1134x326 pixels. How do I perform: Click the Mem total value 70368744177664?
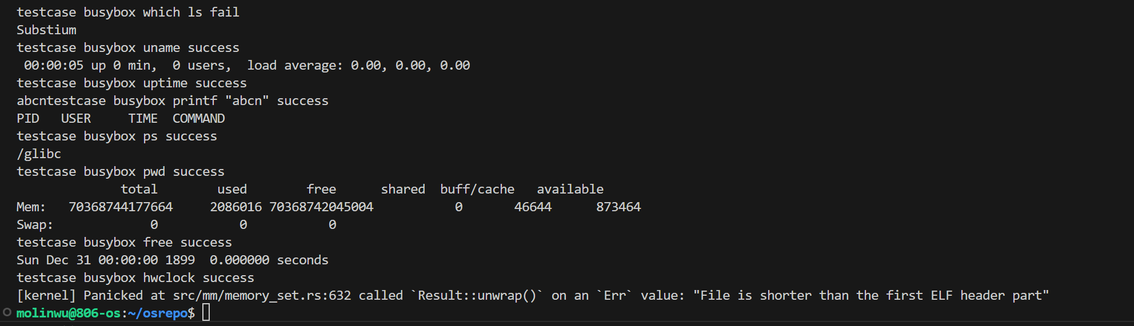tap(121, 207)
